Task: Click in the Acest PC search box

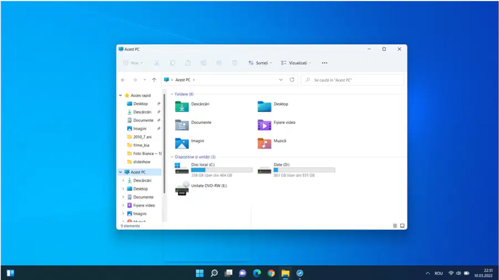Action: point(353,80)
